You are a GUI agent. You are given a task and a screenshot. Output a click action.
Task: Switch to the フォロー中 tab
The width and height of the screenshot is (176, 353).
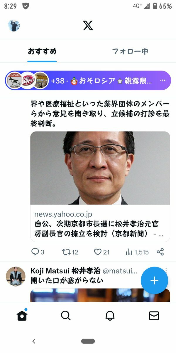click(130, 51)
